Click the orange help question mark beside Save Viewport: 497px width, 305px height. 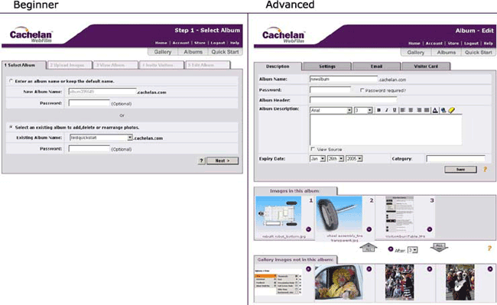click(485, 170)
